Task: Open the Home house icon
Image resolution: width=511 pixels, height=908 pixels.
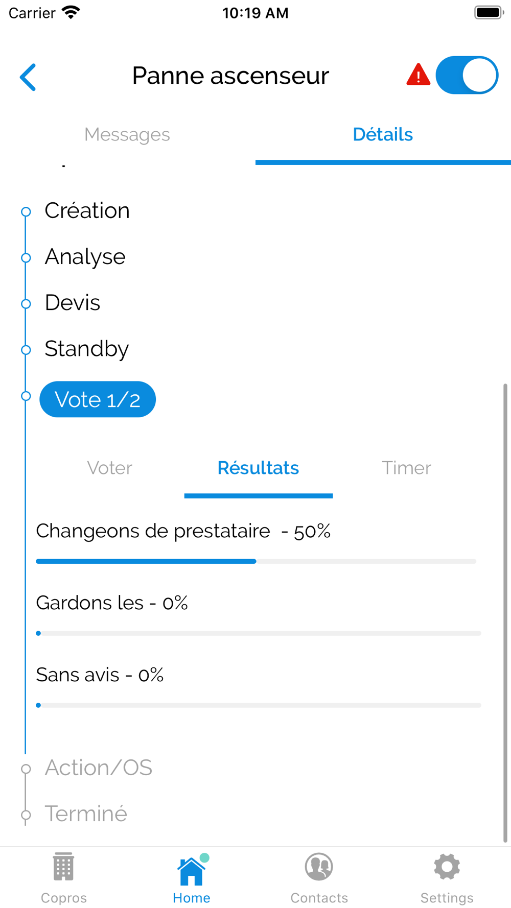Action: [x=191, y=870]
